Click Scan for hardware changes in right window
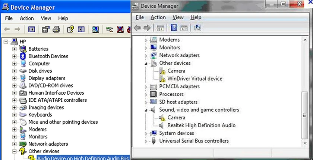 point(197,28)
